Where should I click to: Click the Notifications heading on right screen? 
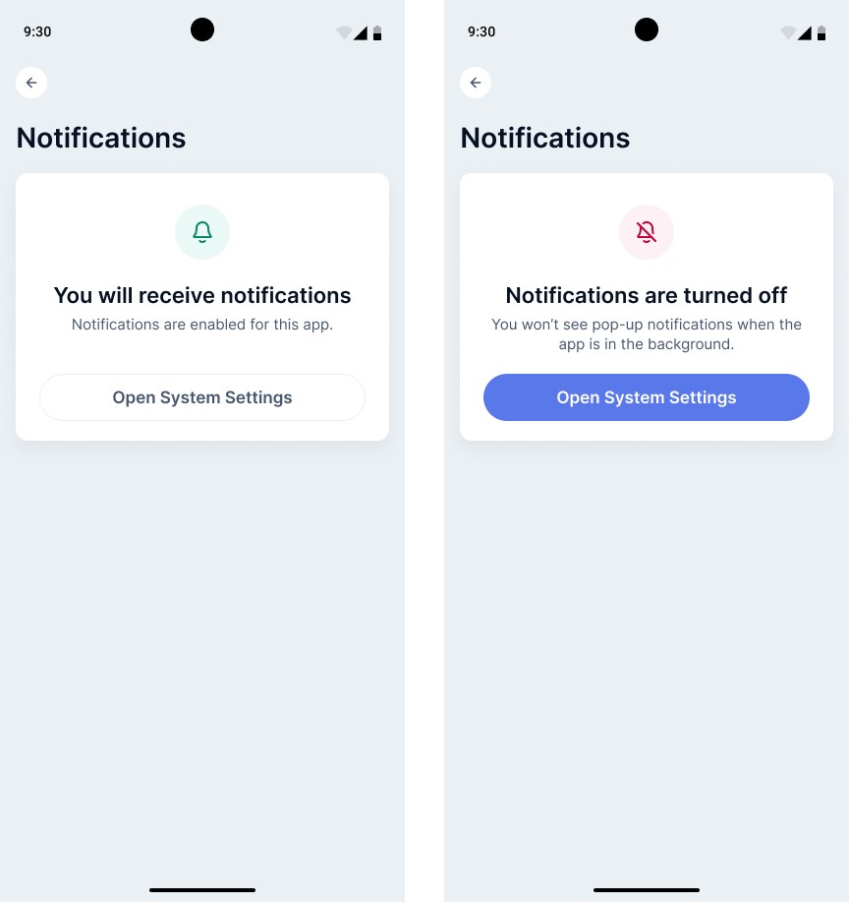click(545, 138)
